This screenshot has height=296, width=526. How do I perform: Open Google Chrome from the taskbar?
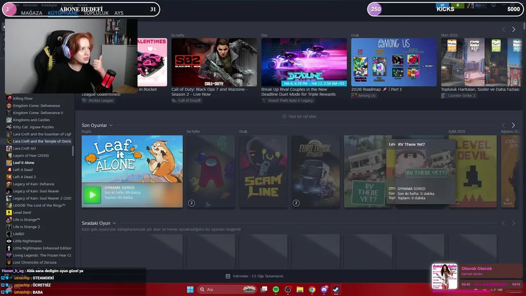point(312,289)
